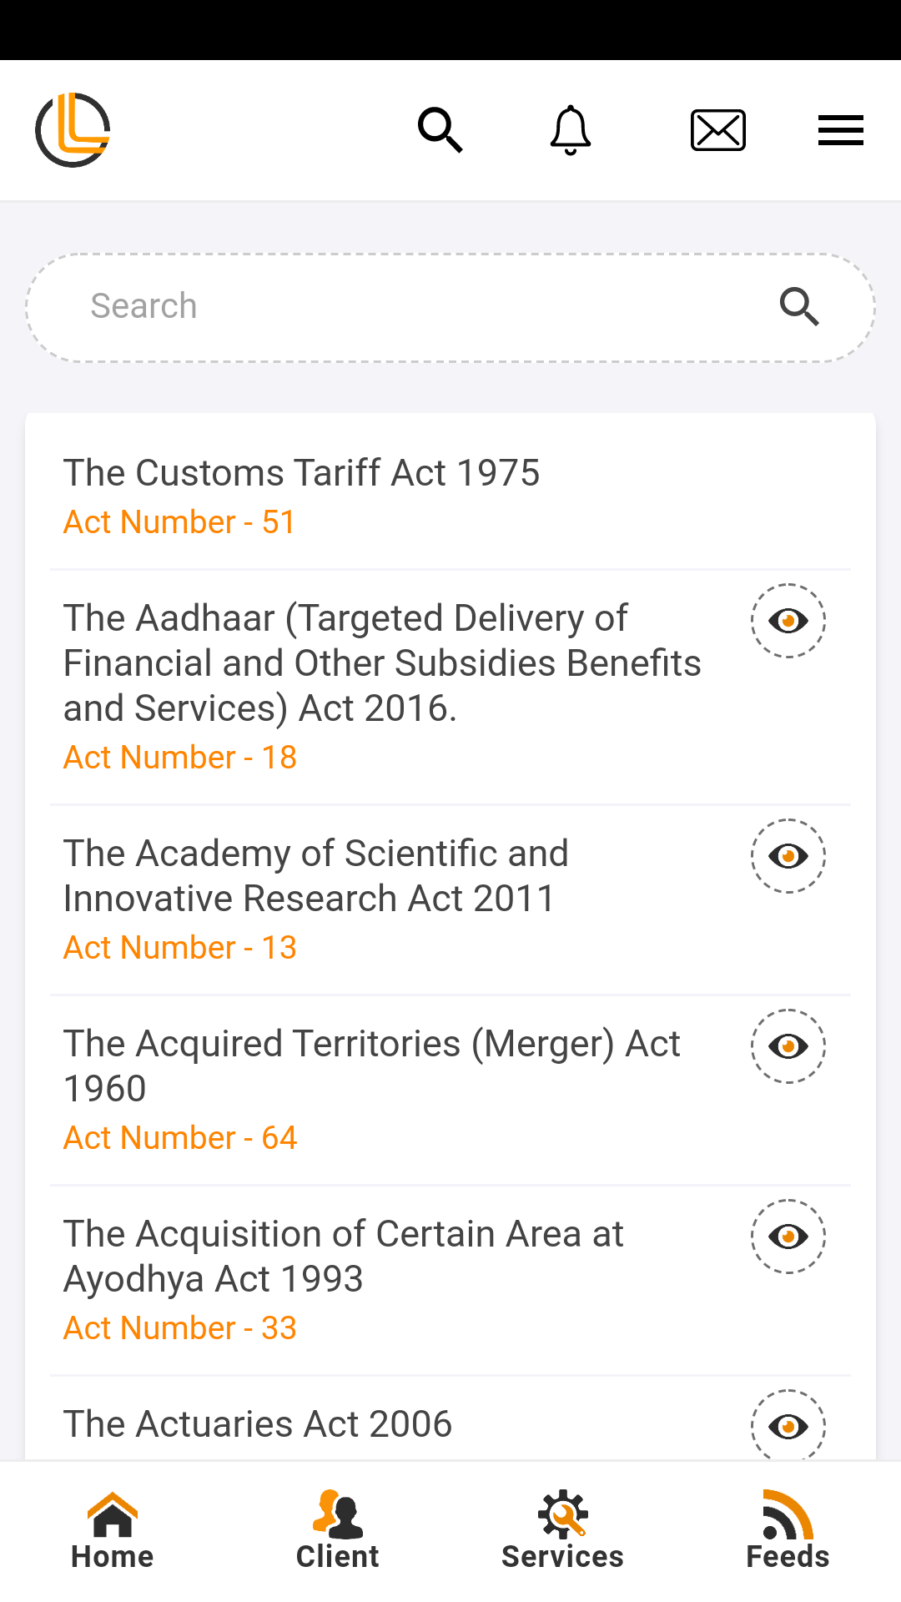This screenshot has width=901, height=1602.
Task: Open the hamburger menu
Action: (840, 130)
